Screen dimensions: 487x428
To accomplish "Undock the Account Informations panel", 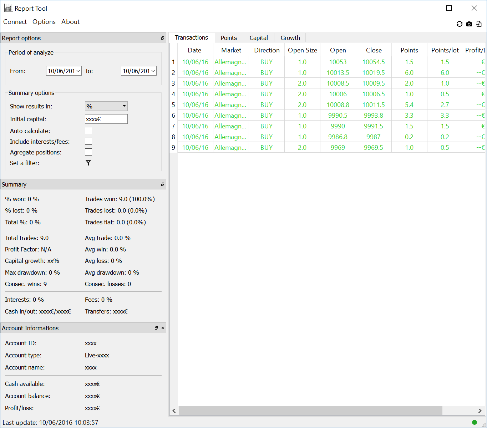I will click(x=156, y=328).
